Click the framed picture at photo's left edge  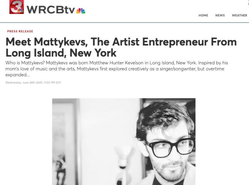pos(65,142)
